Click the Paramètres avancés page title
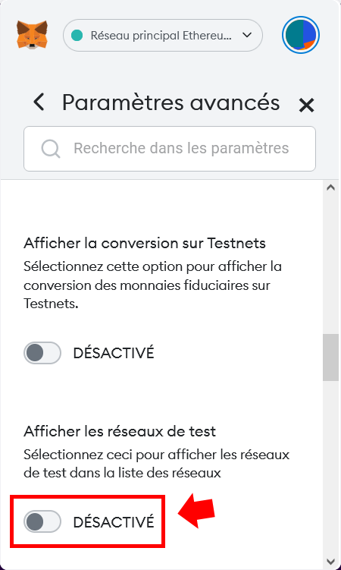The image size is (341, 570). pyautogui.click(x=170, y=103)
